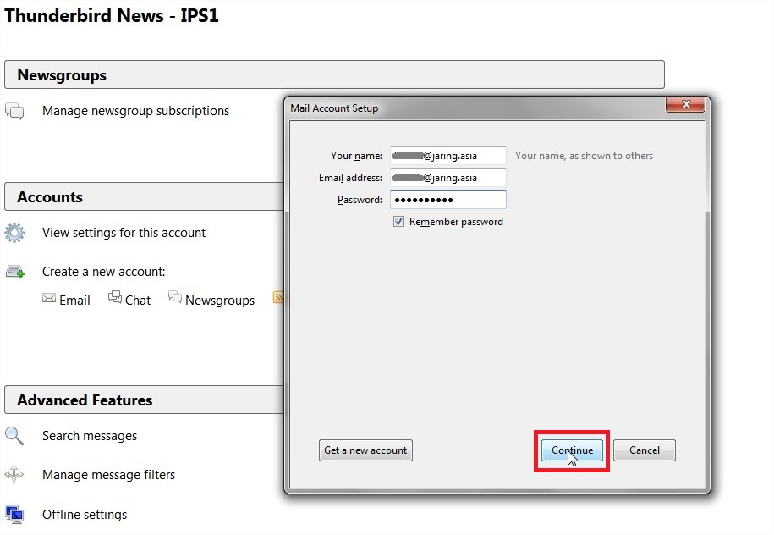This screenshot has width=774, height=535.
Task: Click the create new account icon
Action: coord(15,271)
